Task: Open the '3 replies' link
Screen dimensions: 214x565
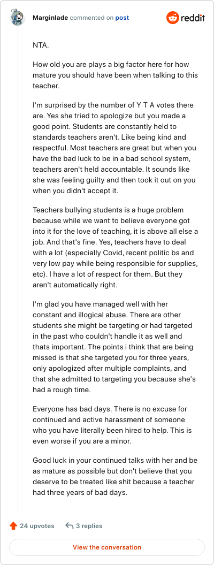Action: 89,526
